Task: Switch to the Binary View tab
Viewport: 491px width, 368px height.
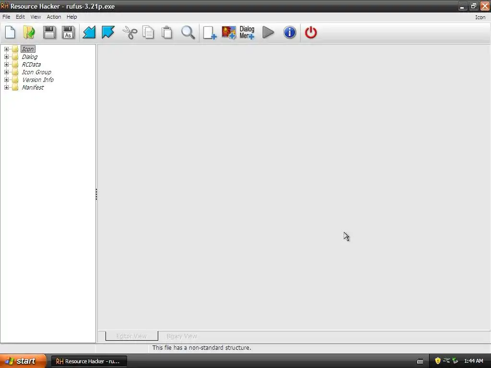Action: [x=182, y=336]
